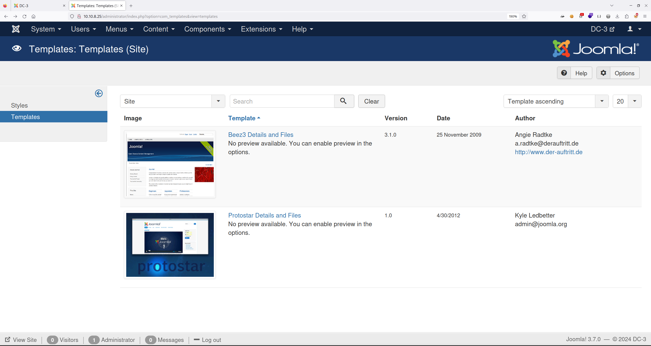Open Beez3 Details and Files link
Screen dimensions: 651x346
point(261,135)
